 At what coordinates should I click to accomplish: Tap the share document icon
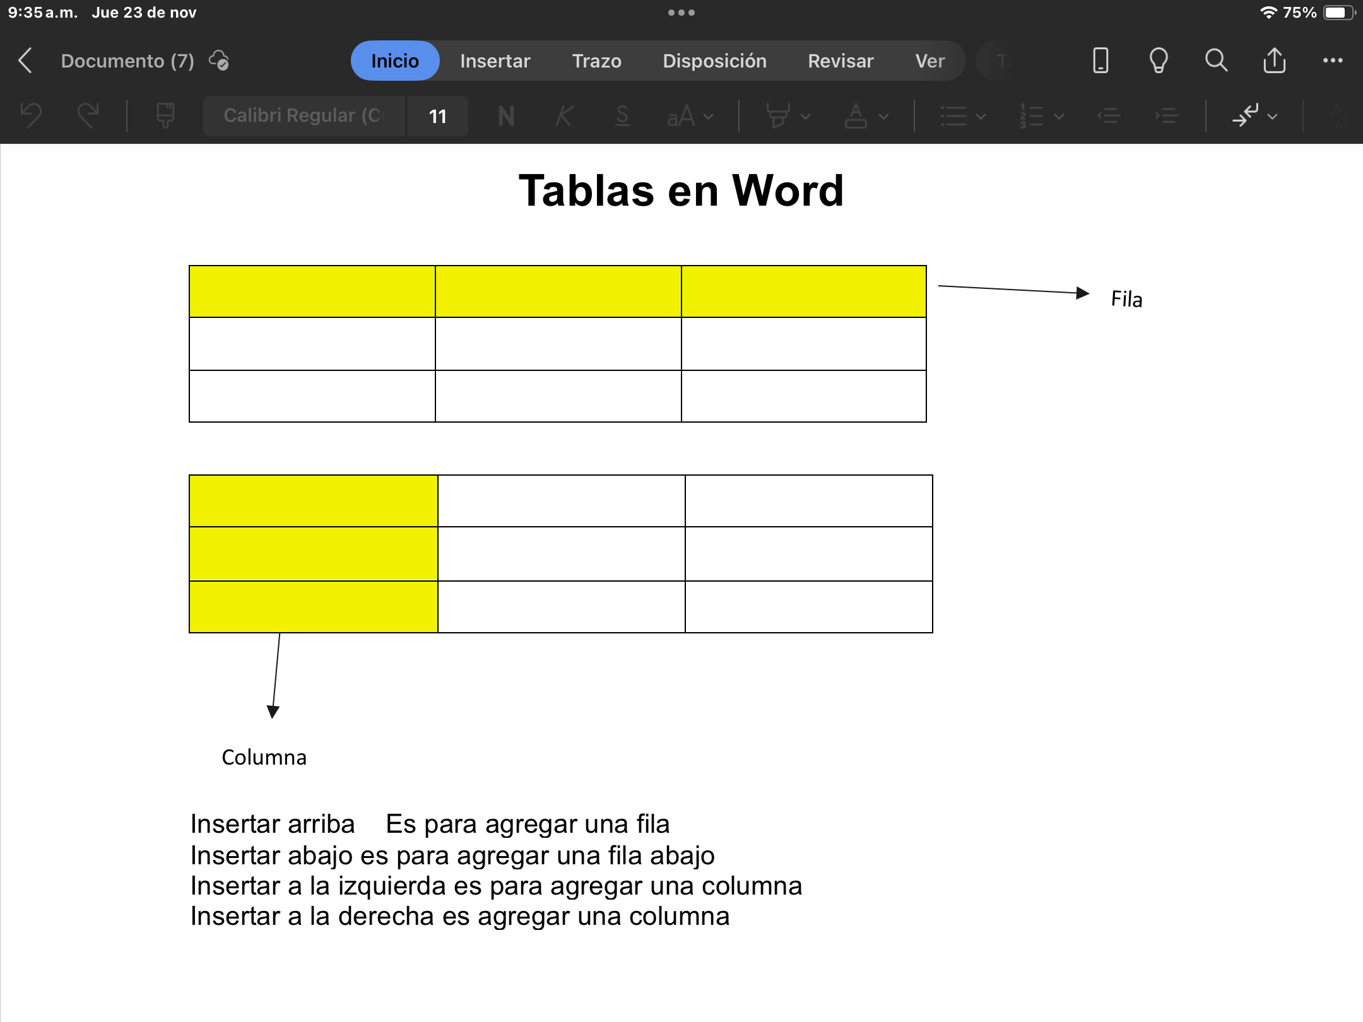1274,61
